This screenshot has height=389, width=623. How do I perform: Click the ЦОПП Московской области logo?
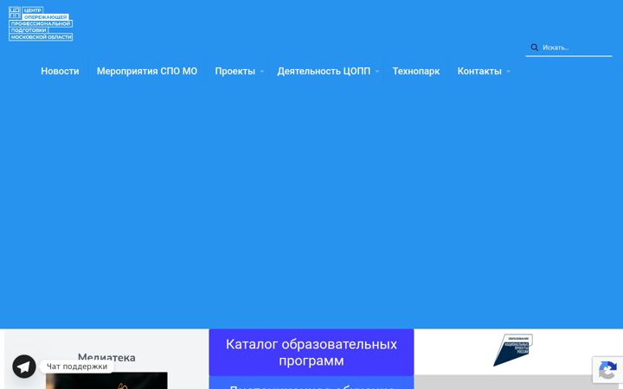click(41, 24)
